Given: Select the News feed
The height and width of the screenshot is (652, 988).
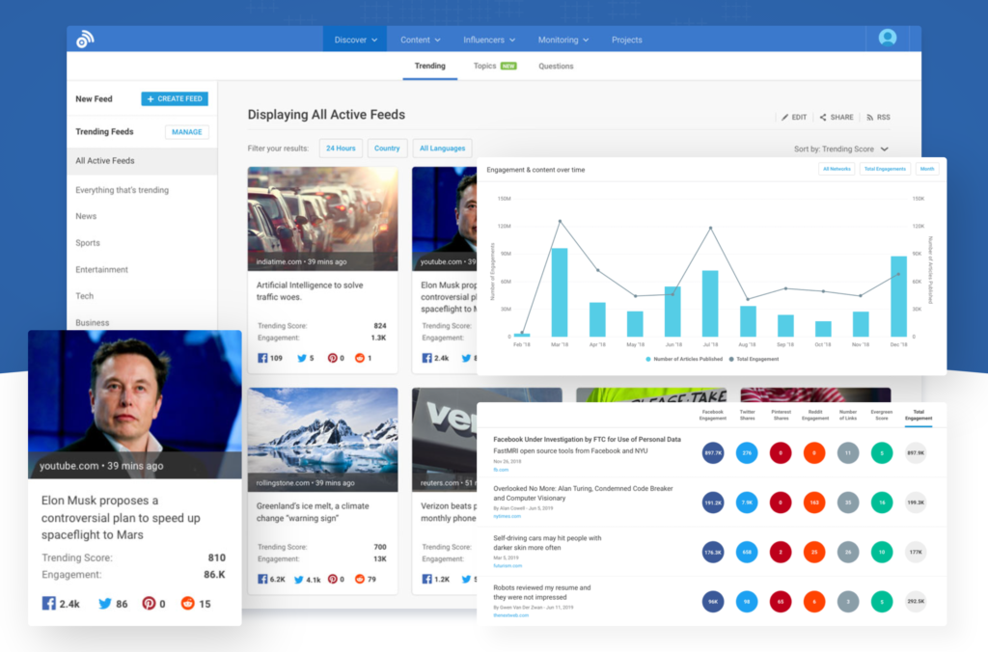Looking at the screenshot, I should (86, 216).
